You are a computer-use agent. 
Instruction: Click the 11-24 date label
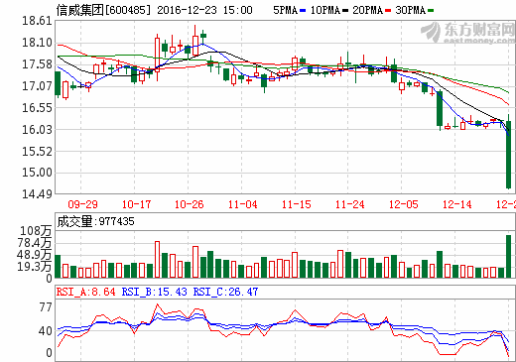click(x=350, y=204)
